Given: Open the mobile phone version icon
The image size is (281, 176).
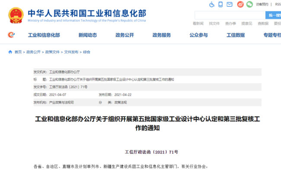Looking at the screenshot, I should point(220,4).
